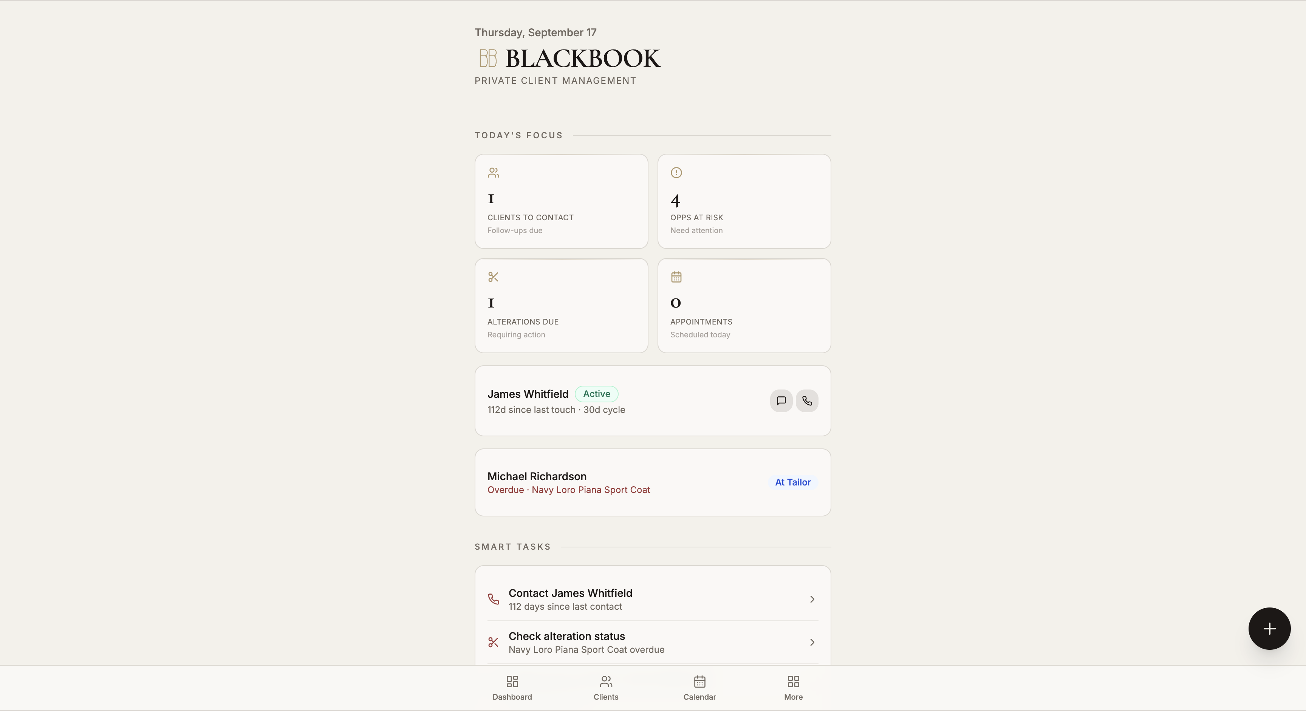Click 'Navy Loro Piana Sport Coat overdue' subtitle
The image size is (1306, 711).
(x=586, y=650)
